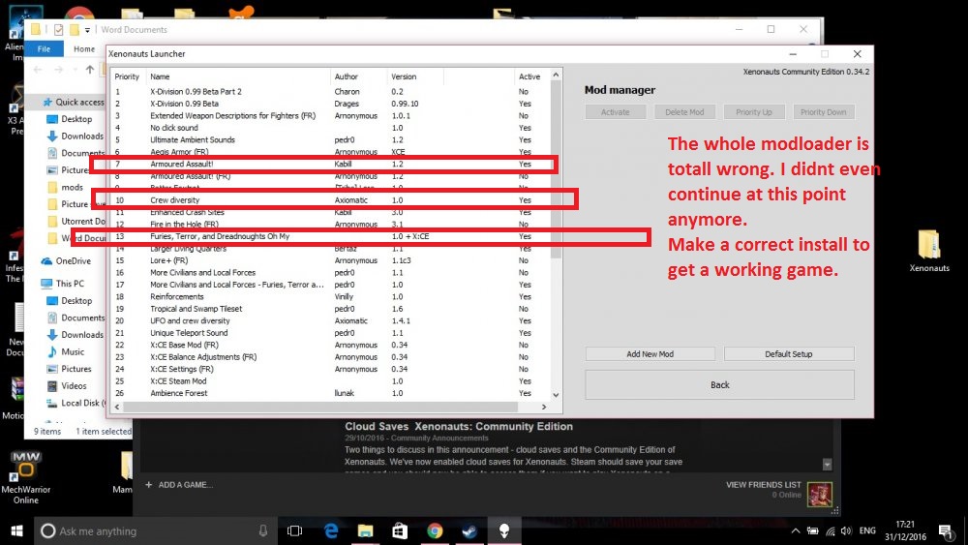Open the ENG language indicator

(x=867, y=530)
